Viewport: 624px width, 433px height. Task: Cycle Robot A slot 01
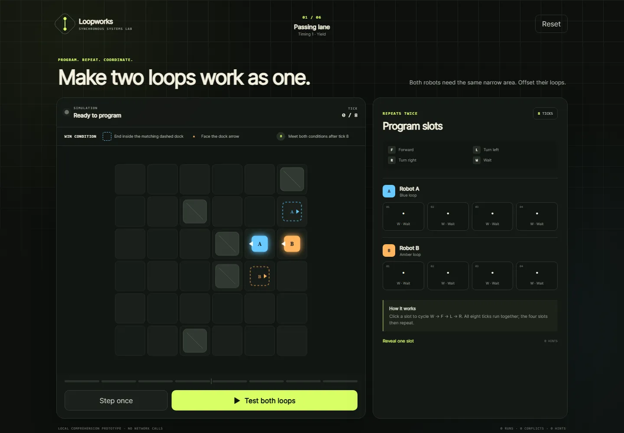point(403,216)
